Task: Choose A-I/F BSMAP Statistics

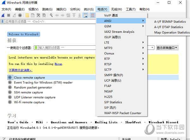Action: (170, 22)
